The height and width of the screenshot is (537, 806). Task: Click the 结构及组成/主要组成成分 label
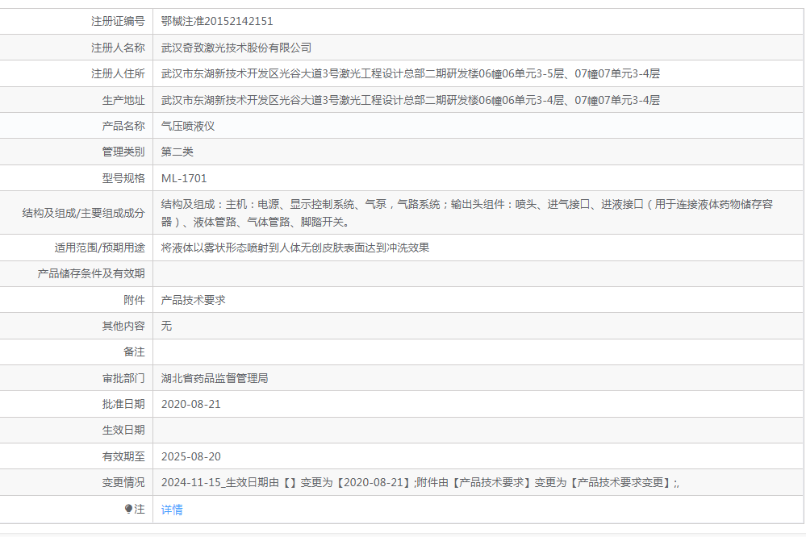[83, 213]
